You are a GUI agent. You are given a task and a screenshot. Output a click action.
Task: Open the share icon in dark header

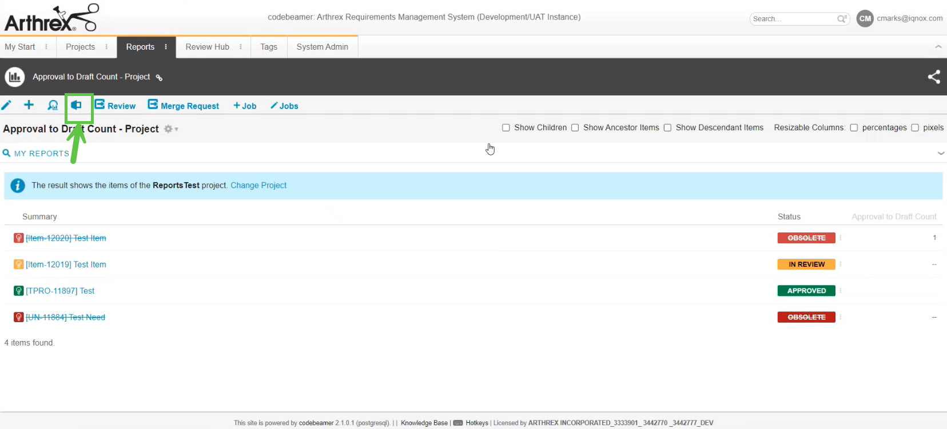[933, 77]
